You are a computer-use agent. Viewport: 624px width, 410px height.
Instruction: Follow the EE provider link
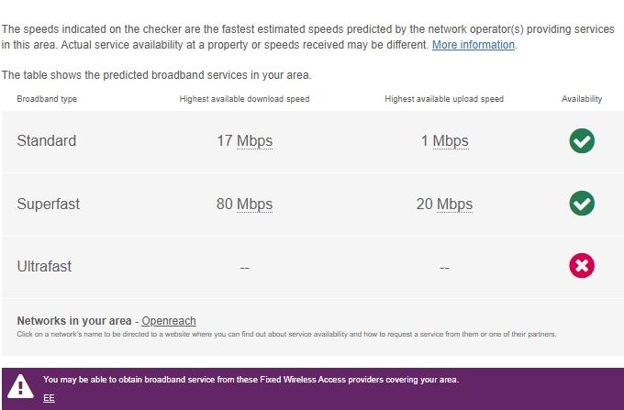point(49,398)
